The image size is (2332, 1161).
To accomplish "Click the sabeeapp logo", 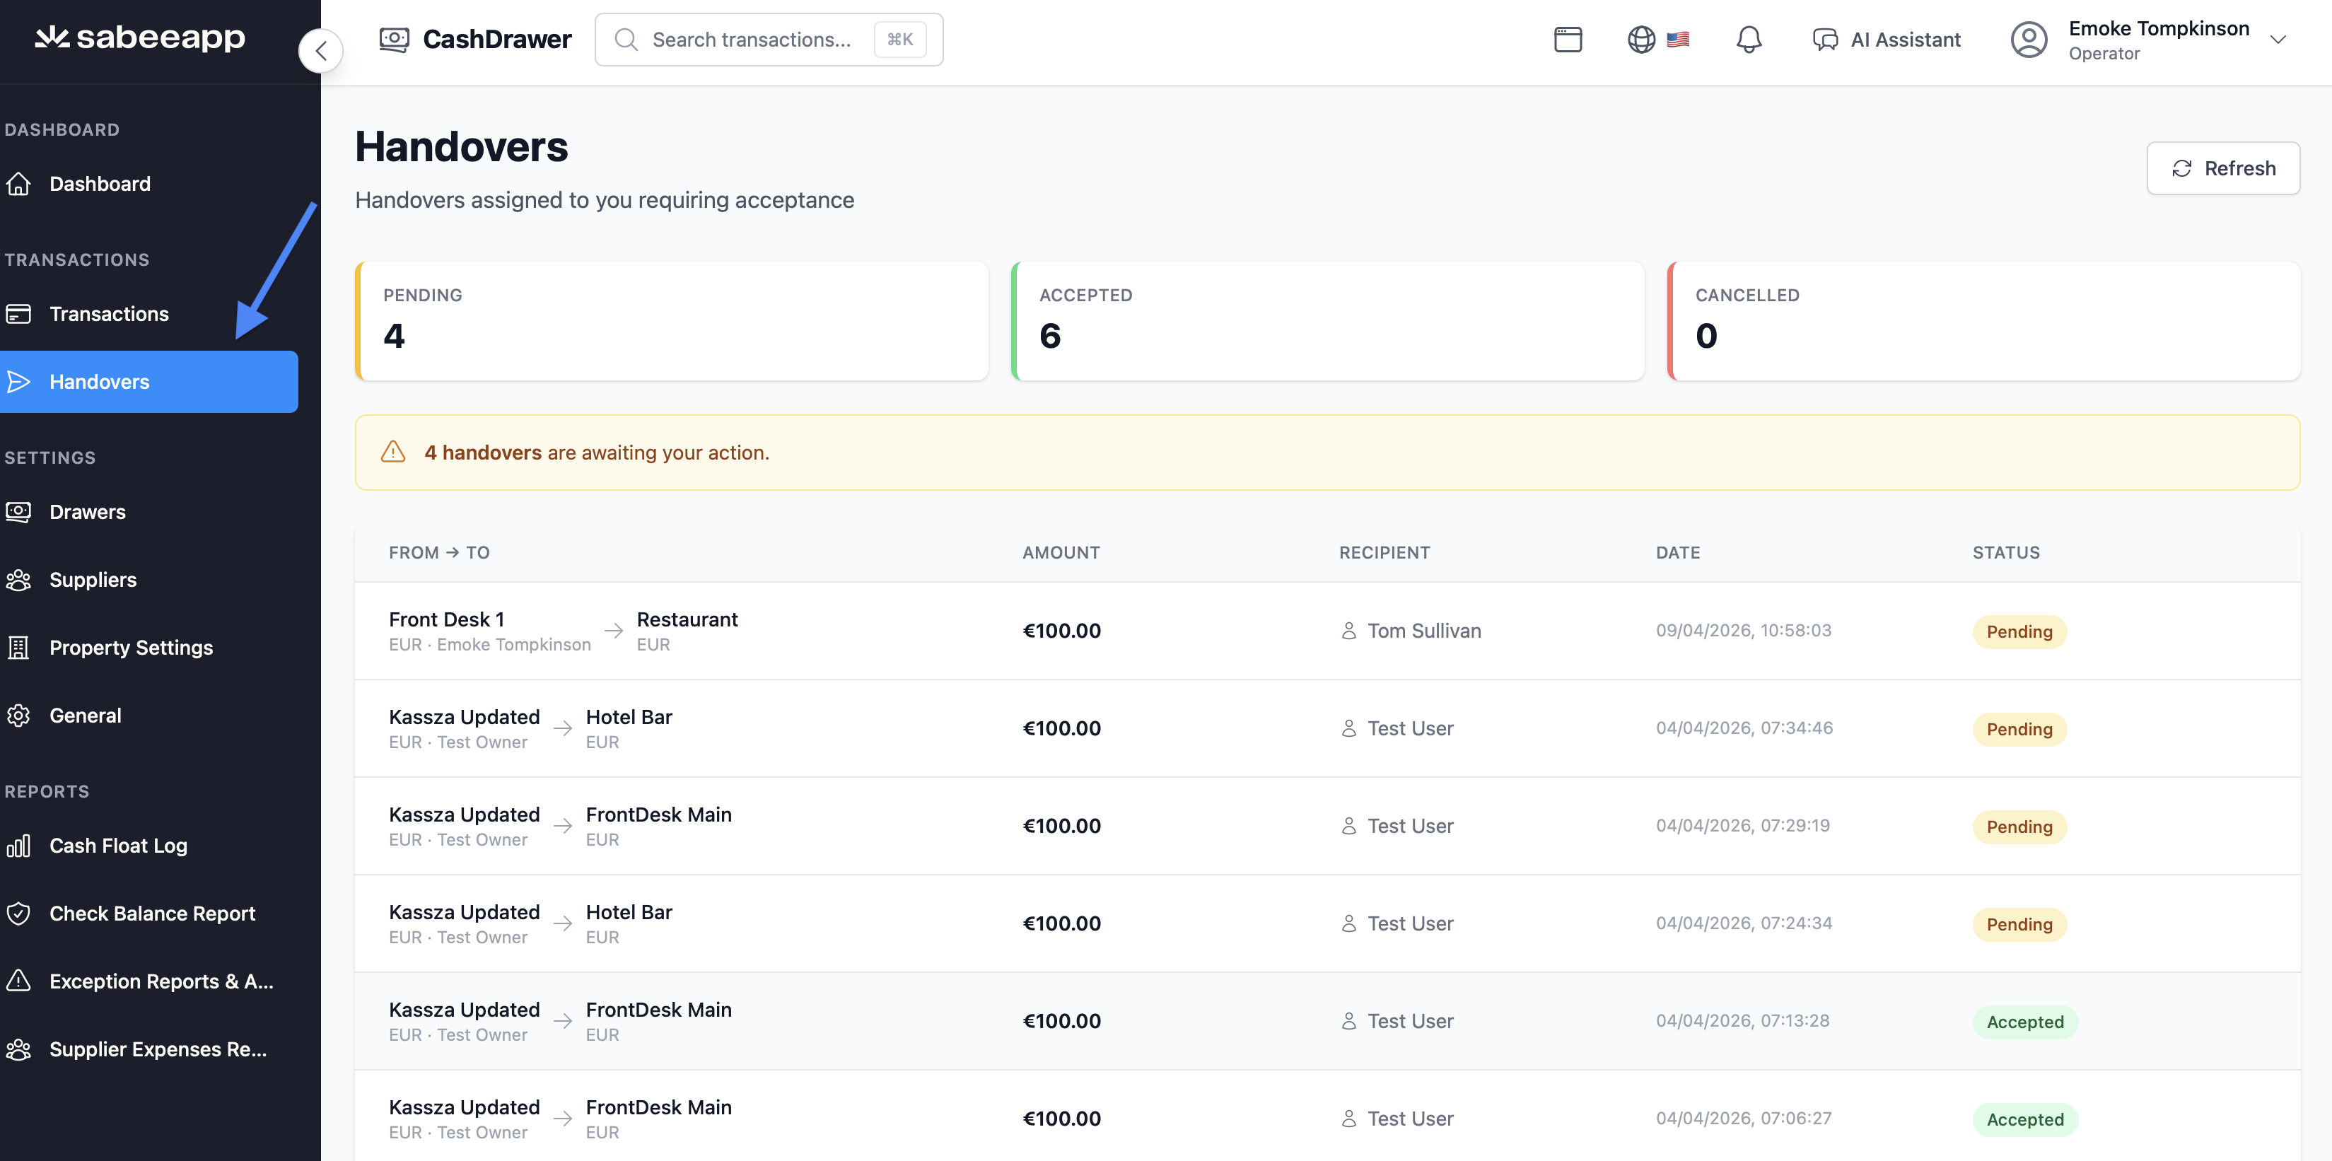I will click(140, 38).
